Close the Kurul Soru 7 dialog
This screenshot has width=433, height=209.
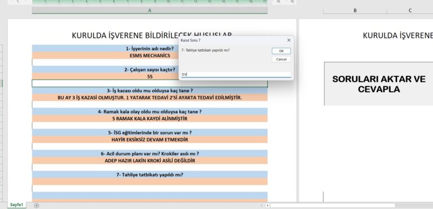pos(289,40)
